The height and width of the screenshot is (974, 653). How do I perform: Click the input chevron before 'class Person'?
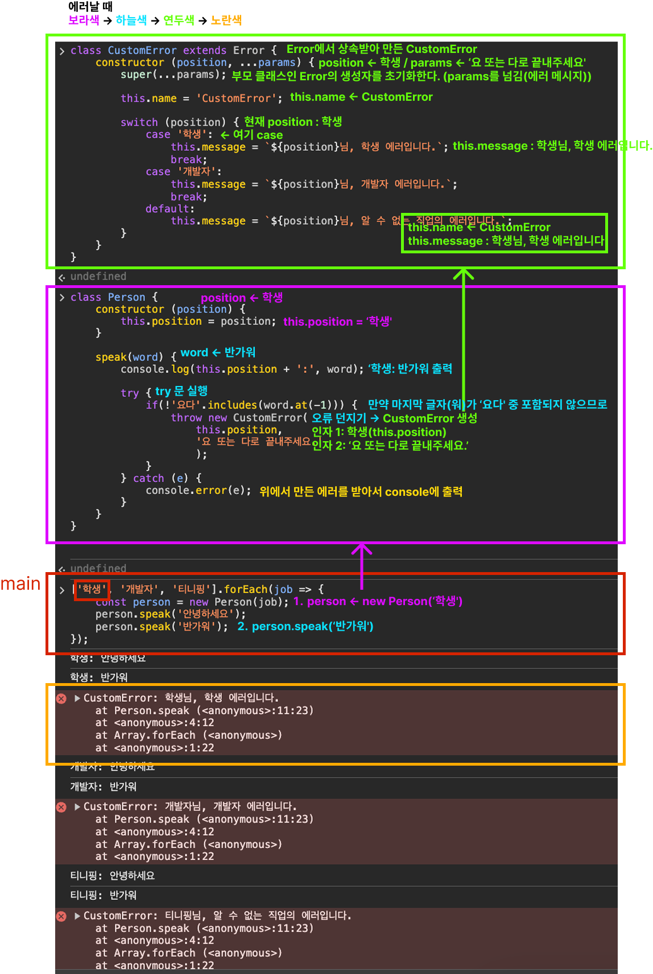(x=62, y=297)
